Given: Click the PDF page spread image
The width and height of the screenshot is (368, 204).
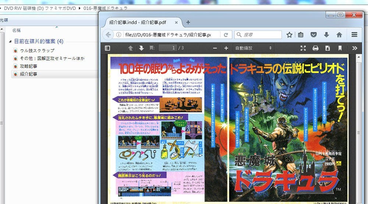Looking at the screenshot, I should pyautogui.click(x=229, y=129).
